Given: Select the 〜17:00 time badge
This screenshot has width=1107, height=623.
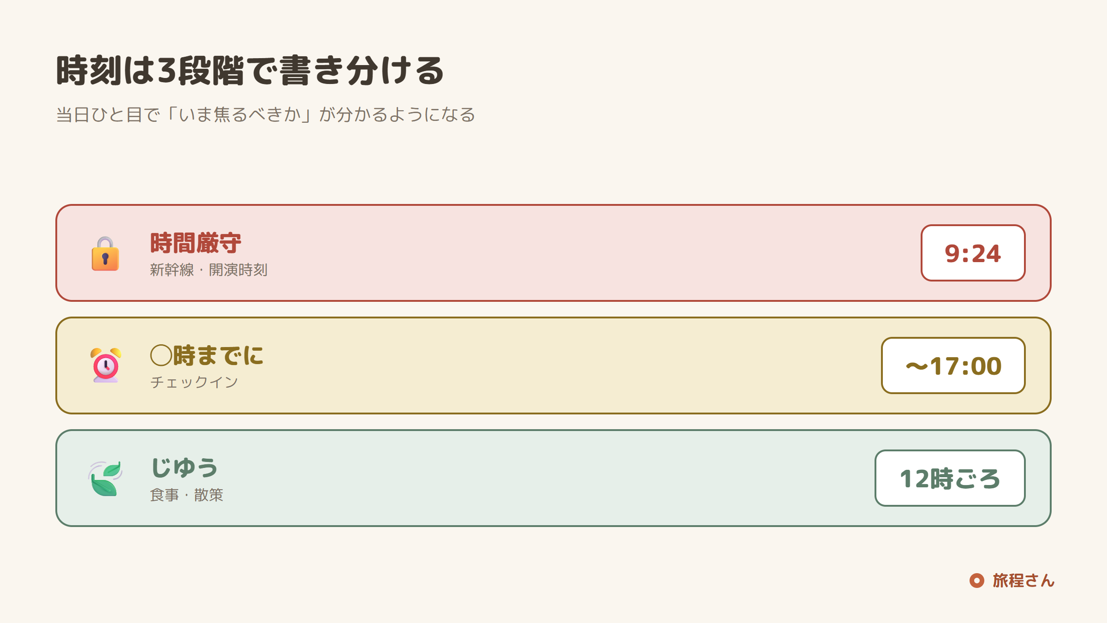Looking at the screenshot, I should point(953,365).
